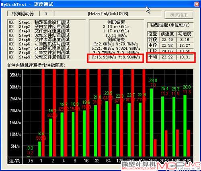Click the 22.52 read speed cell
This screenshot has height=171, width=201.
pyautogui.click(x=167, y=46)
